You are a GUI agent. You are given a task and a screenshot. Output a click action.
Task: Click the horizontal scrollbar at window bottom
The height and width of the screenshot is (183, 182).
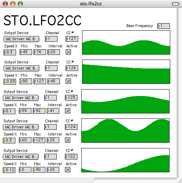point(89,181)
